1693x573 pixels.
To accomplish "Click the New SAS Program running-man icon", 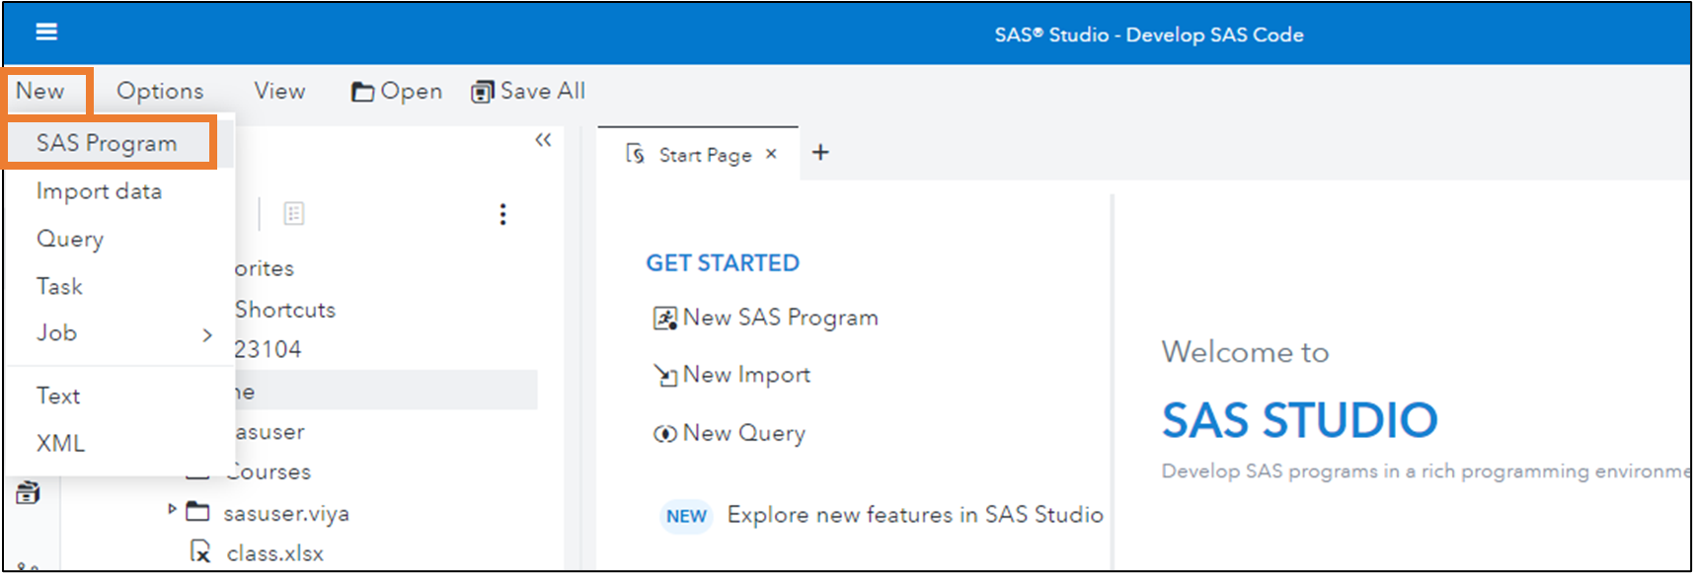I will 664,319.
